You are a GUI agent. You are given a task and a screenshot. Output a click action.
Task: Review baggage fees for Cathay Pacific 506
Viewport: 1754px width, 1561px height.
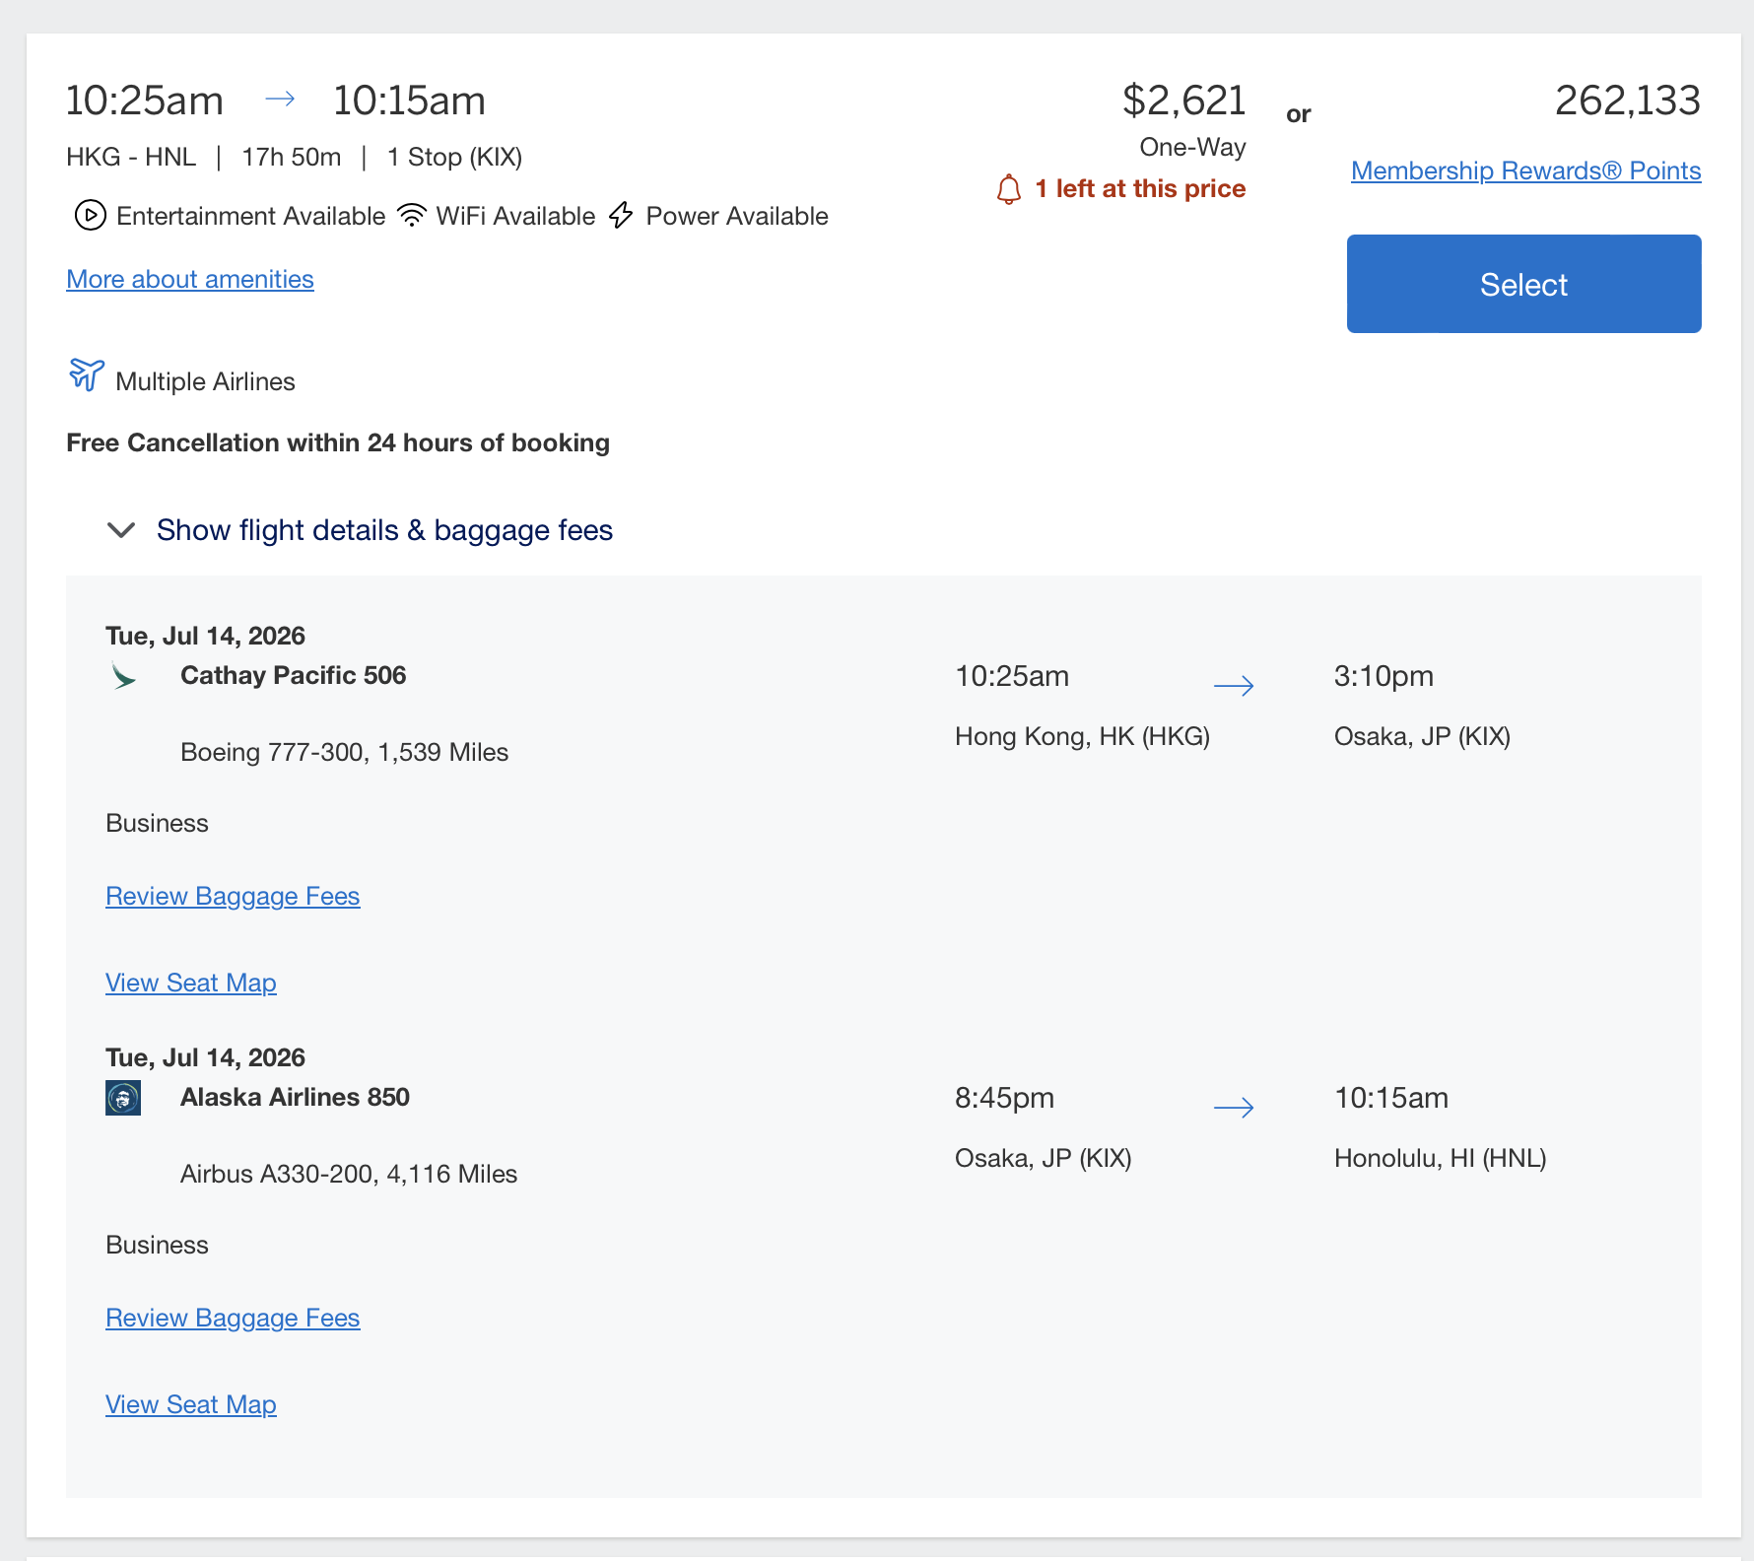pyautogui.click(x=233, y=897)
